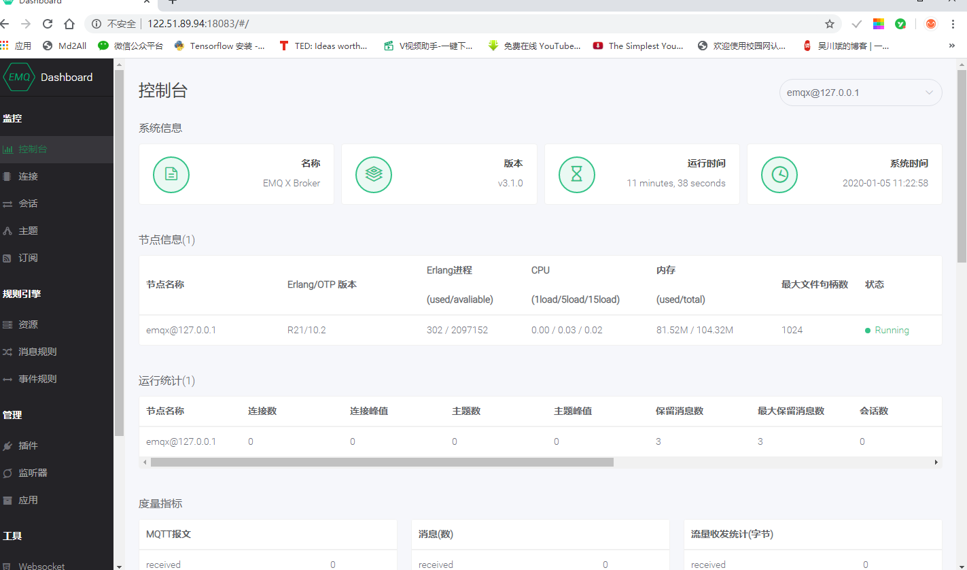
Task: Expand the bookmarks overflow chevron
Action: pyautogui.click(x=952, y=46)
